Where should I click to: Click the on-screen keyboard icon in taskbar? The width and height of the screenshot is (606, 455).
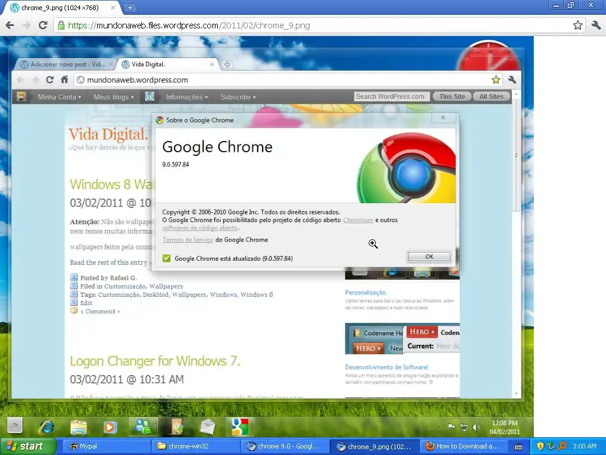pyautogui.click(x=518, y=447)
